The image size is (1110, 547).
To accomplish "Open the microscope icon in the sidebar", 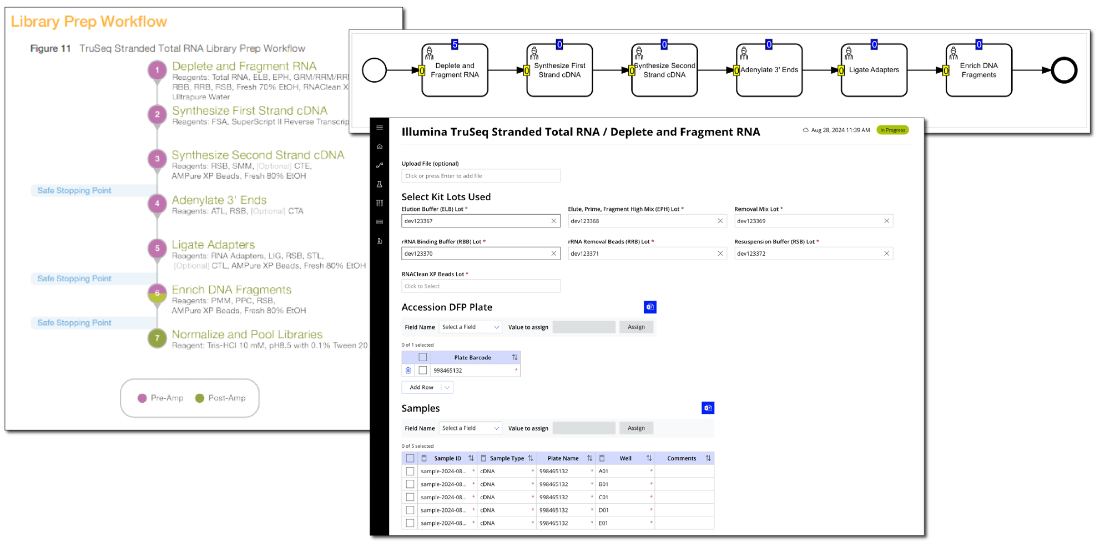I will point(380,241).
